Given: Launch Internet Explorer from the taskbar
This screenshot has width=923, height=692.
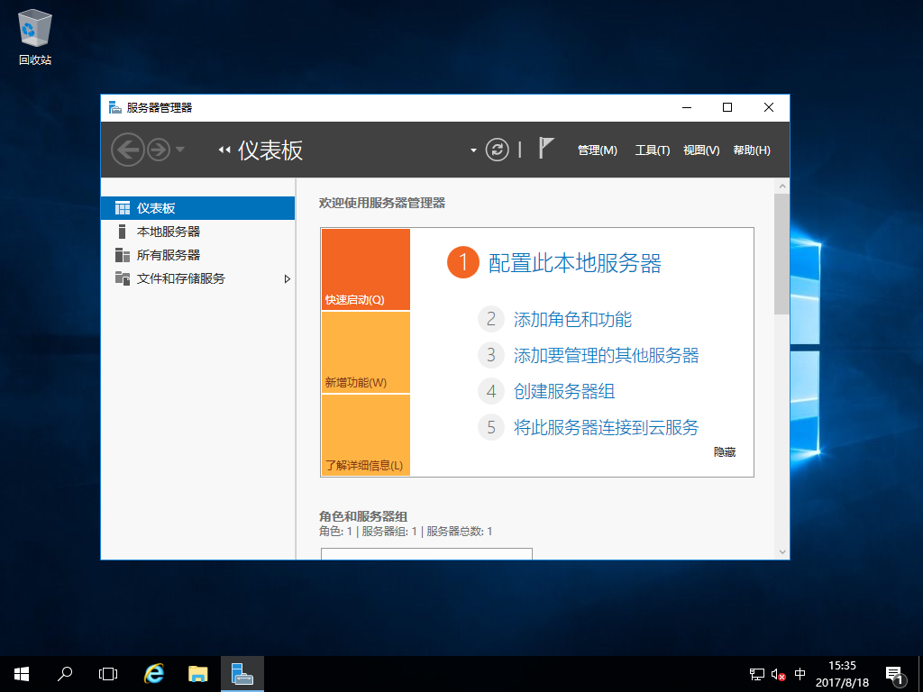Looking at the screenshot, I should pos(155,673).
